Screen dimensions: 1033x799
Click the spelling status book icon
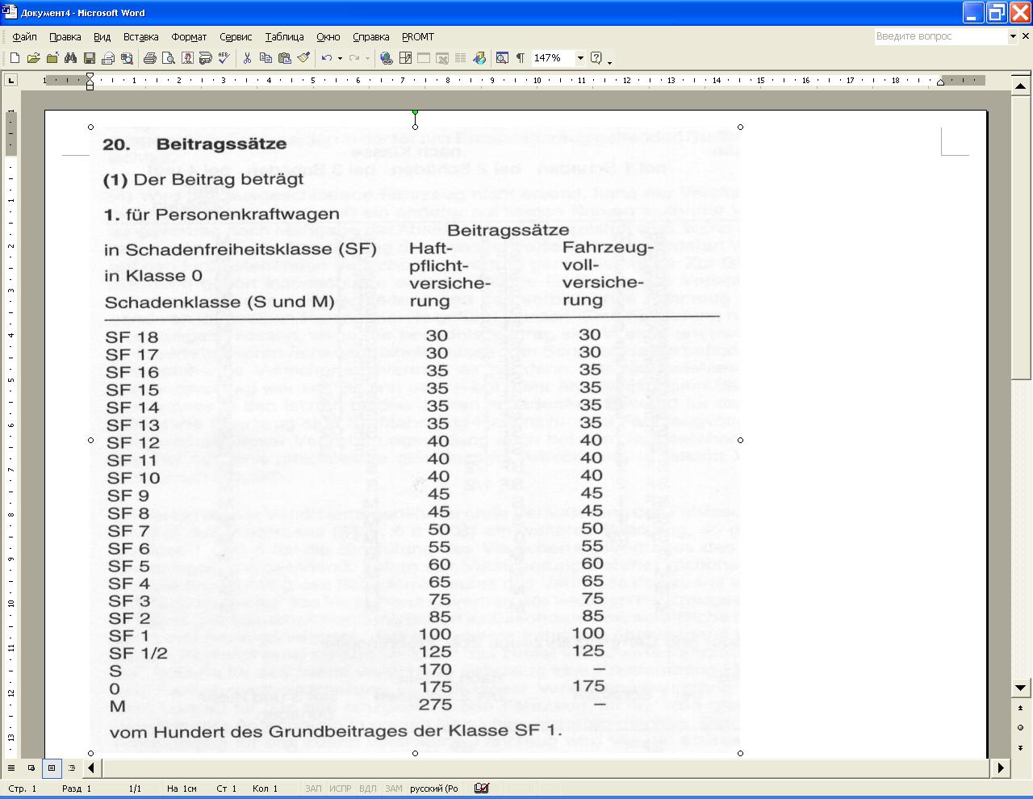pyautogui.click(x=482, y=789)
